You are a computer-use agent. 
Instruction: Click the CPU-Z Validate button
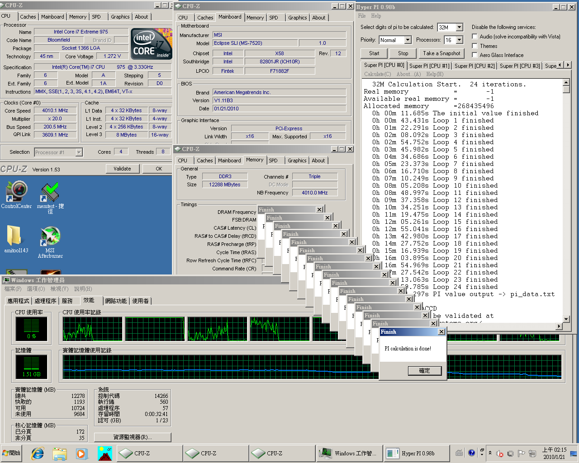(122, 169)
